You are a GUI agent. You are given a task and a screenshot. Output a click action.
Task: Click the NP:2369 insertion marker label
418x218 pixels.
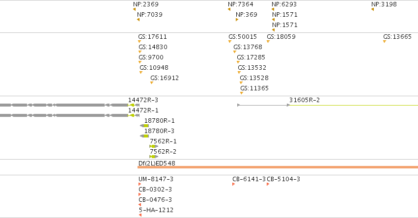point(146,4)
